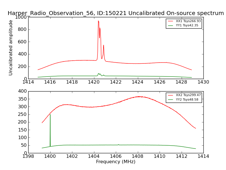Viewport: 226px width, 170px height.
Task: Select the YY1 Tsys42.35 legend label
Action: click(x=187, y=25)
